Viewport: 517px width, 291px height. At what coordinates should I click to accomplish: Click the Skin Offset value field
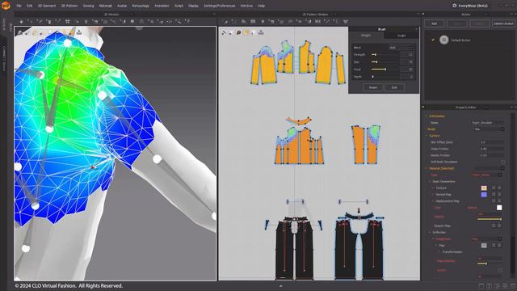tap(492, 142)
